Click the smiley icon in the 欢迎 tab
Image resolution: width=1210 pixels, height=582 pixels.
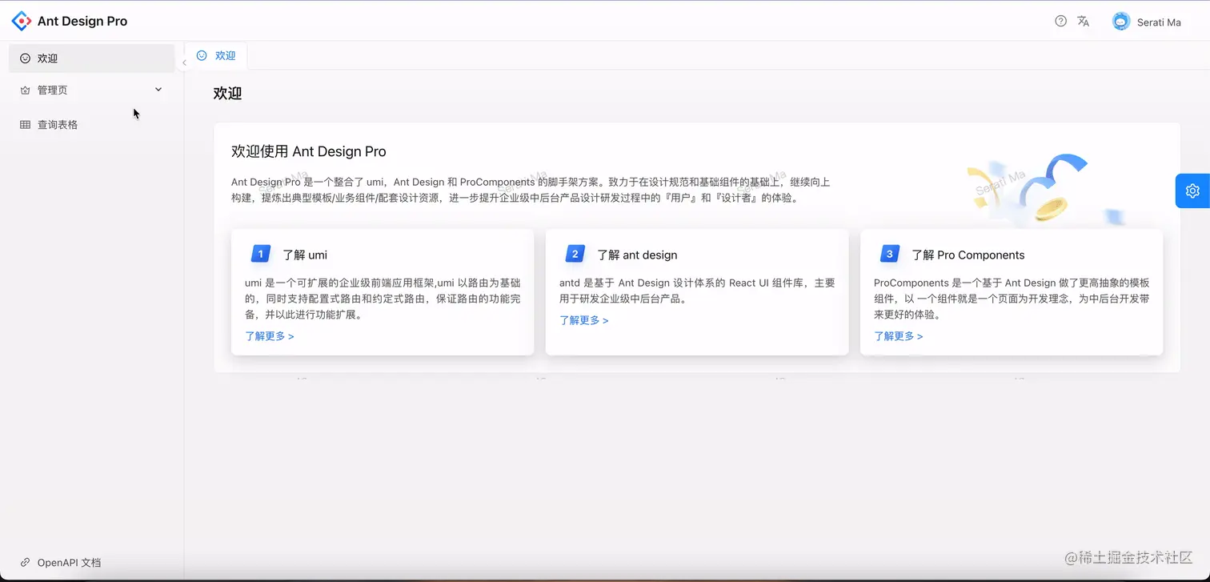(202, 55)
